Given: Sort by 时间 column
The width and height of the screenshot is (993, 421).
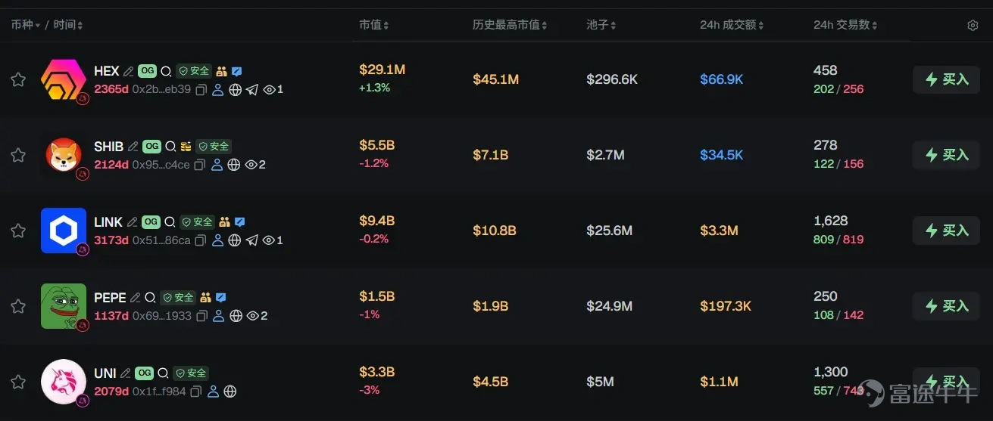Looking at the screenshot, I should 68,25.
